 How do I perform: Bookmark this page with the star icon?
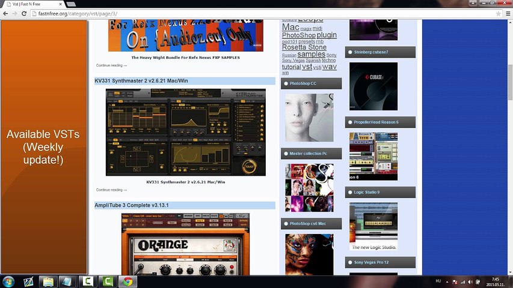point(498,14)
